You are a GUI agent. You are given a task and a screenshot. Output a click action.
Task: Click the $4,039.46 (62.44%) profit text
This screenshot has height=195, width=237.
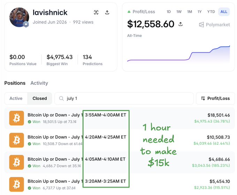tap(212, 143)
